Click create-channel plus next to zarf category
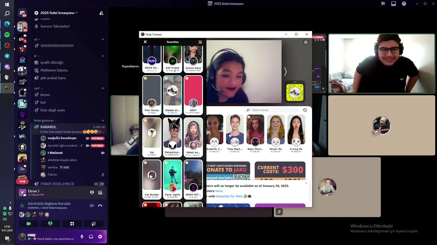 103,88
